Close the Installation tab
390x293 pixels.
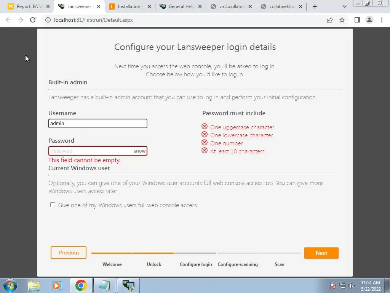coord(149,6)
